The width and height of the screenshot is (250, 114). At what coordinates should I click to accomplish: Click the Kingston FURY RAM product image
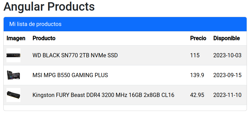[x=13, y=95]
